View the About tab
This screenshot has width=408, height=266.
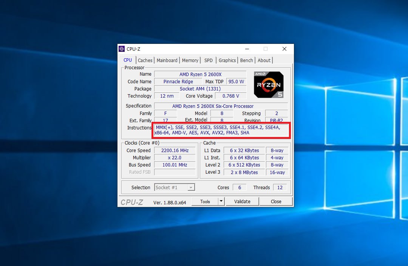coord(264,61)
